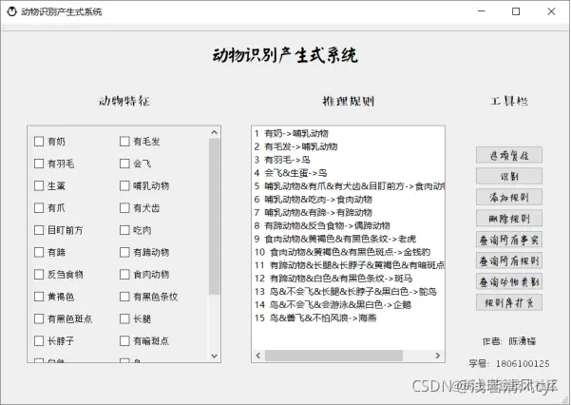Screen dimensions: 571x405
Task: Check the 有羽毛 option
Action: 39,164
